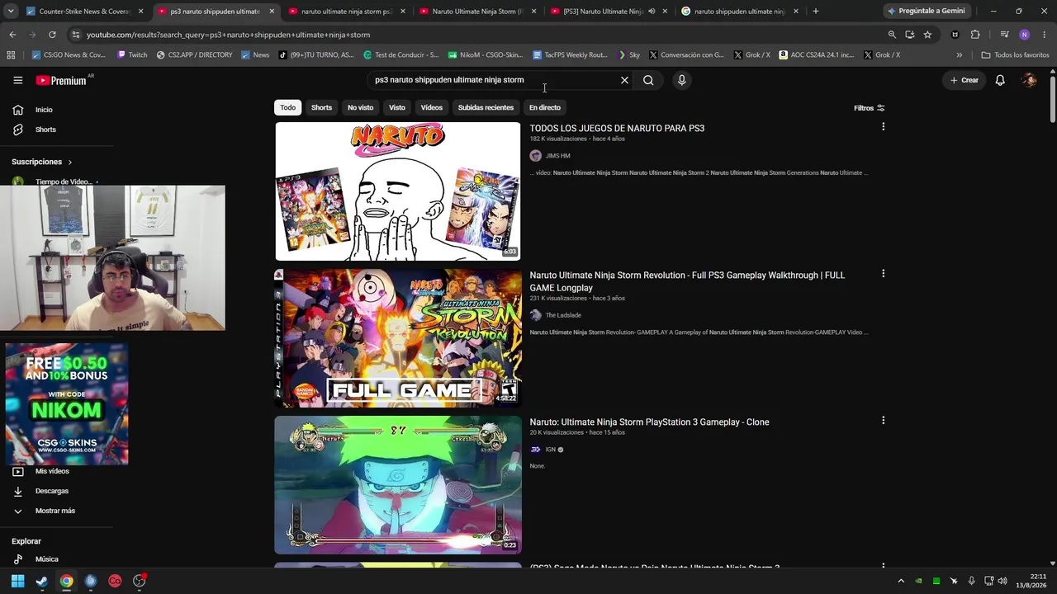
Task: Select the Todo filter chip
Action: [x=287, y=107]
